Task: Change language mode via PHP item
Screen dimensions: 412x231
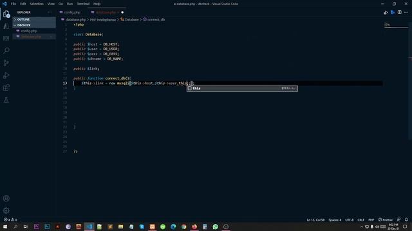Action: 371,219
